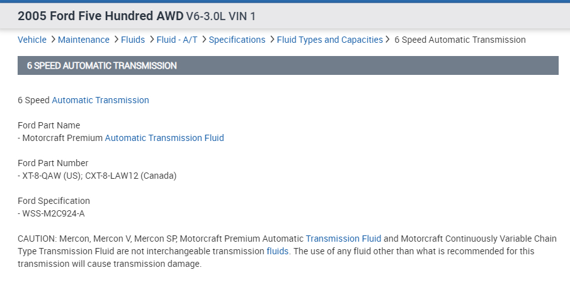Go to the Vehicle breadcrumb link
The image size is (570, 287).
pos(31,40)
